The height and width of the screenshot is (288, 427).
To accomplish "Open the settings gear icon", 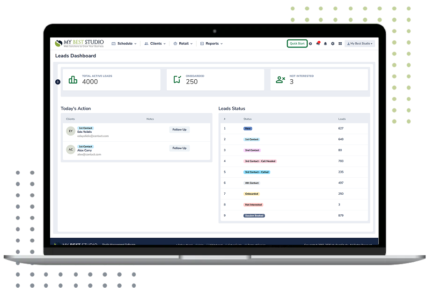I will [x=333, y=44].
